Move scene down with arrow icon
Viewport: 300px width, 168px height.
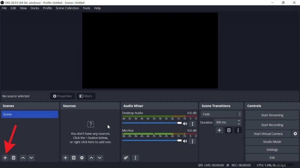pyautogui.click(x=31, y=158)
